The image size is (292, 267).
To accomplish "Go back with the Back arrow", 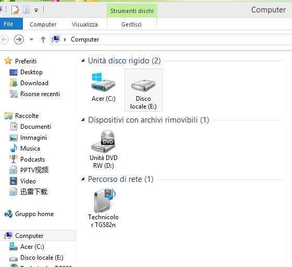I will 5,39.
